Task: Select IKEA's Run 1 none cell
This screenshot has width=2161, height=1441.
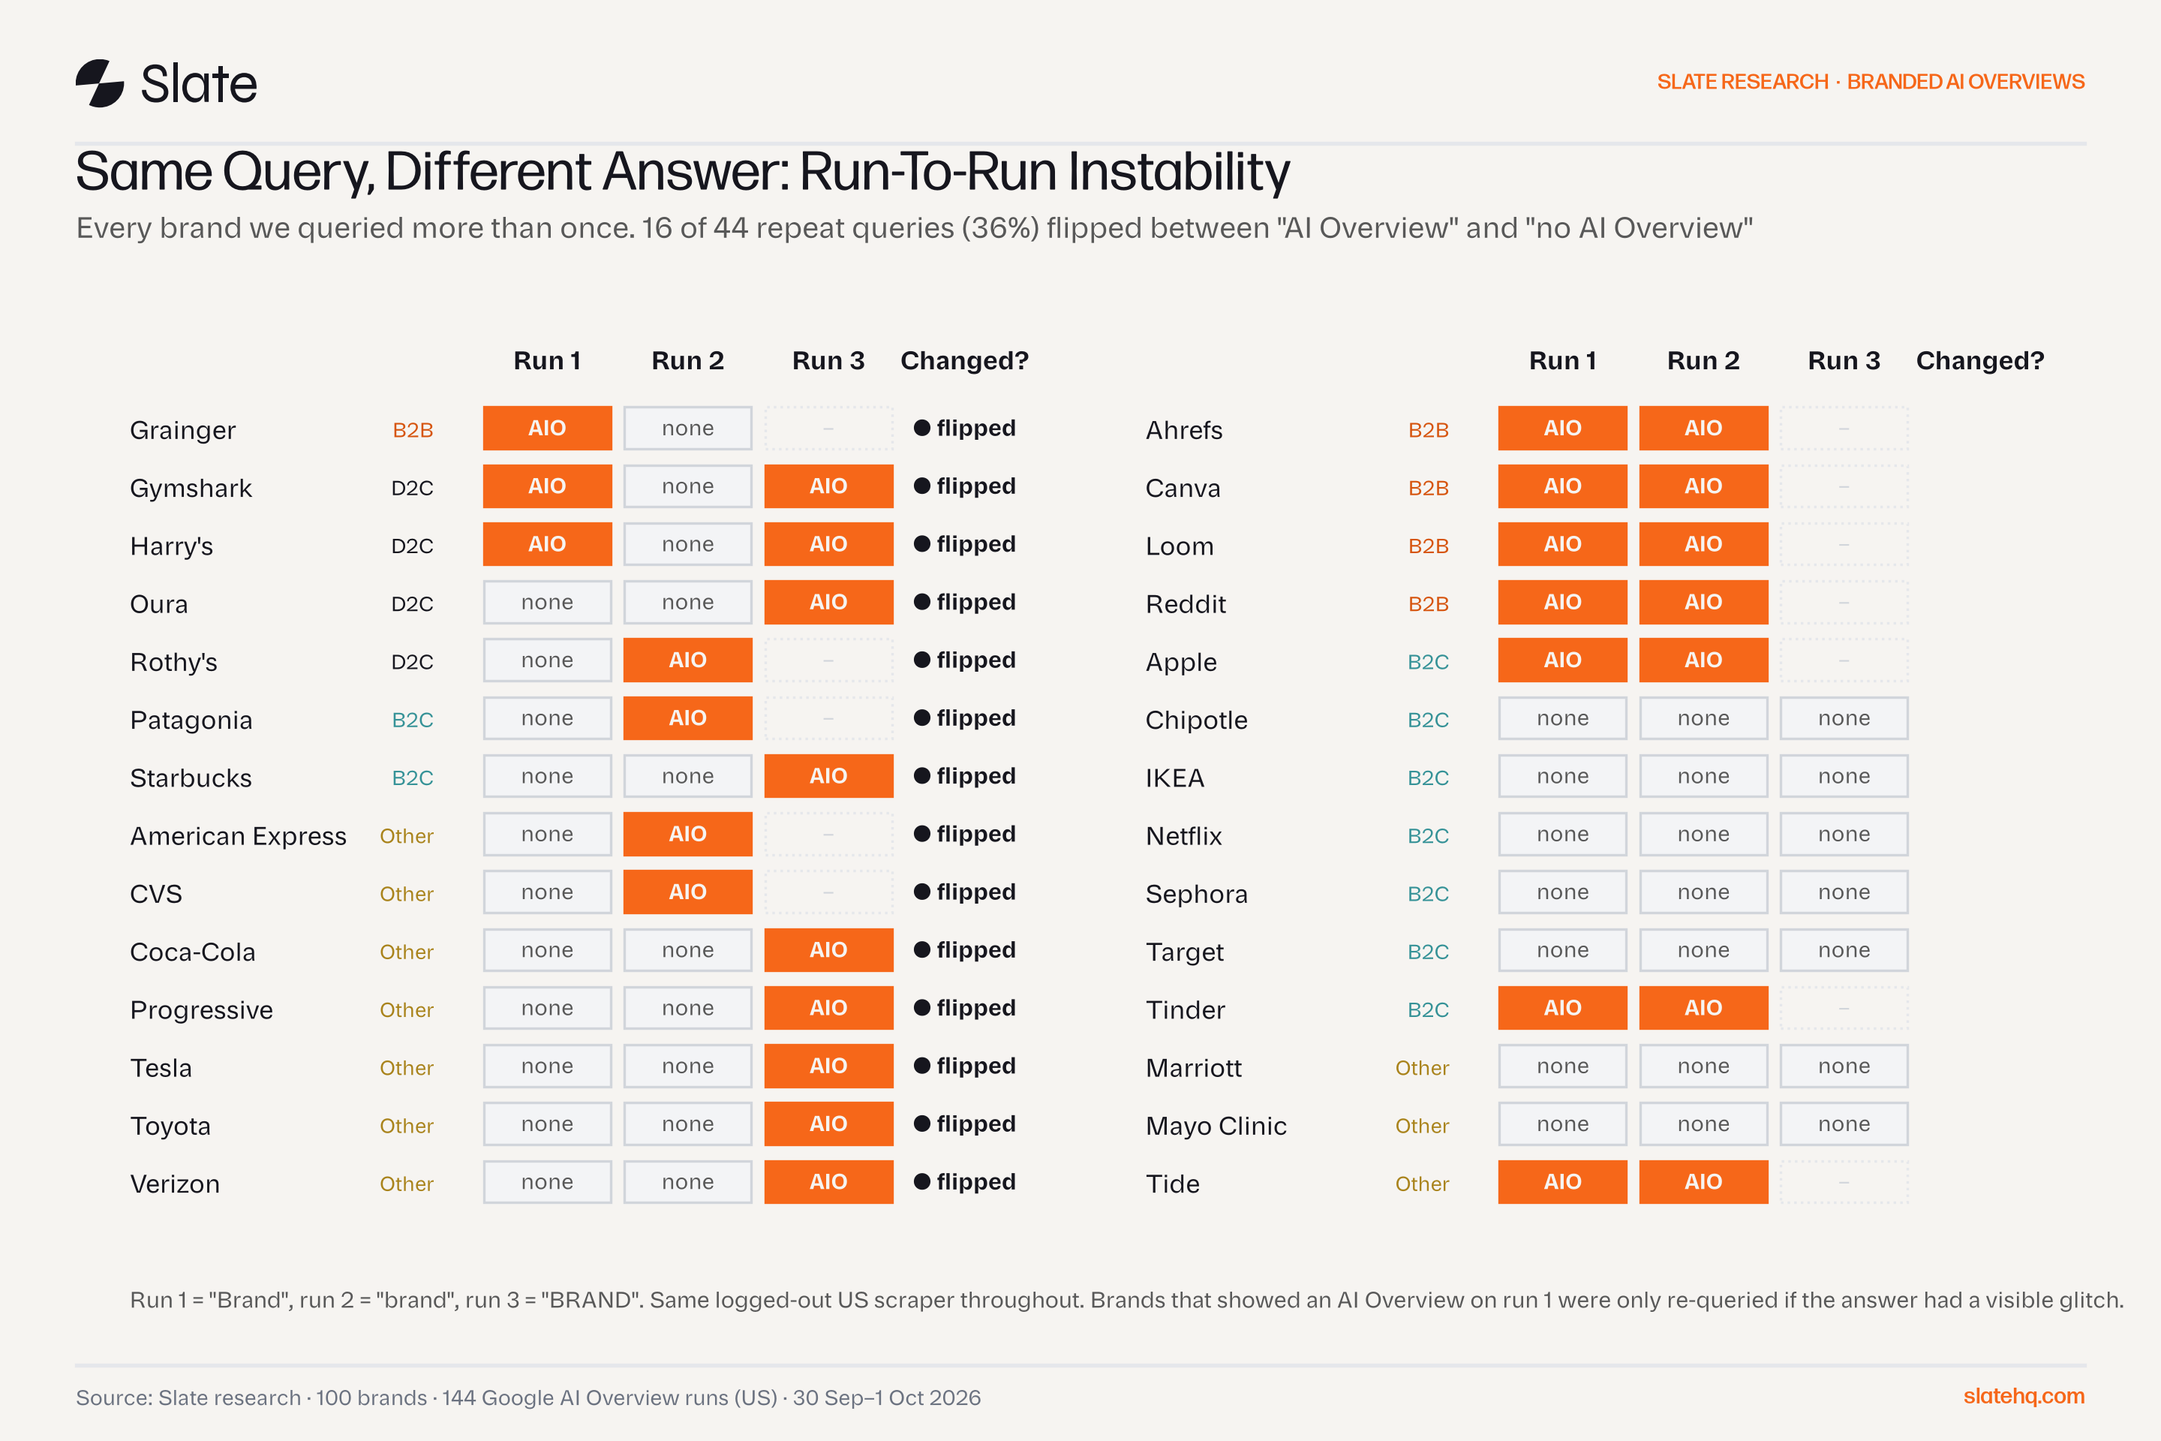Action: coord(1563,775)
